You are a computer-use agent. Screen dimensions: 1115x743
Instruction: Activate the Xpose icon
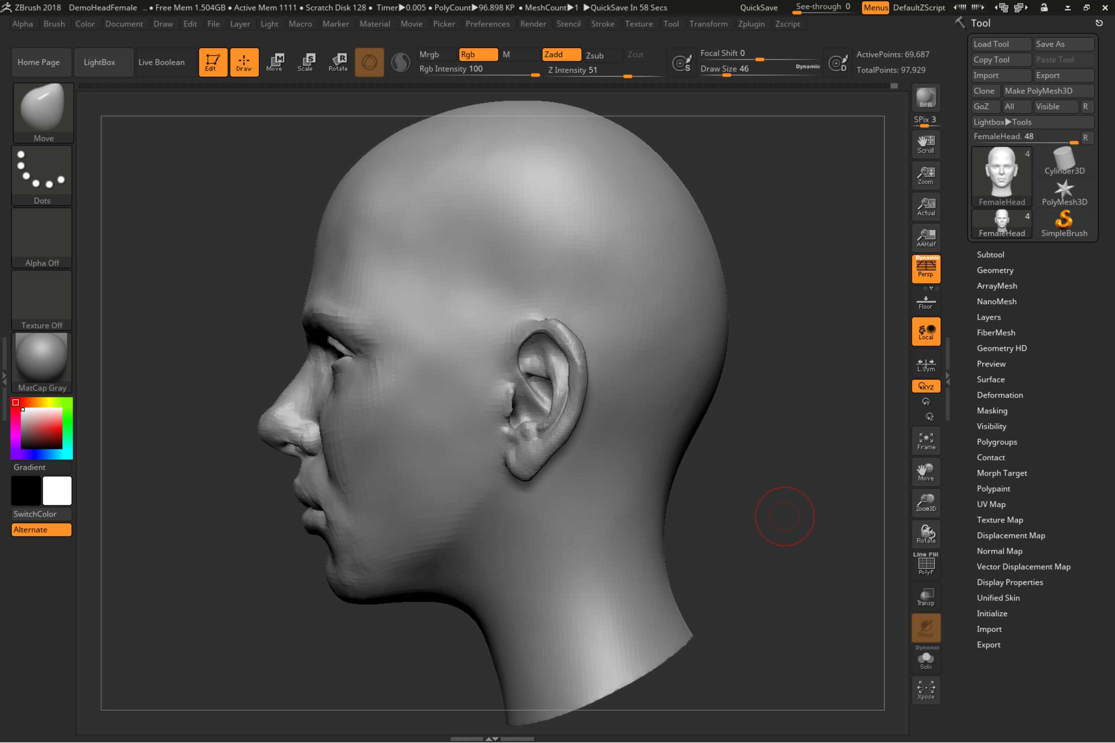tap(926, 690)
